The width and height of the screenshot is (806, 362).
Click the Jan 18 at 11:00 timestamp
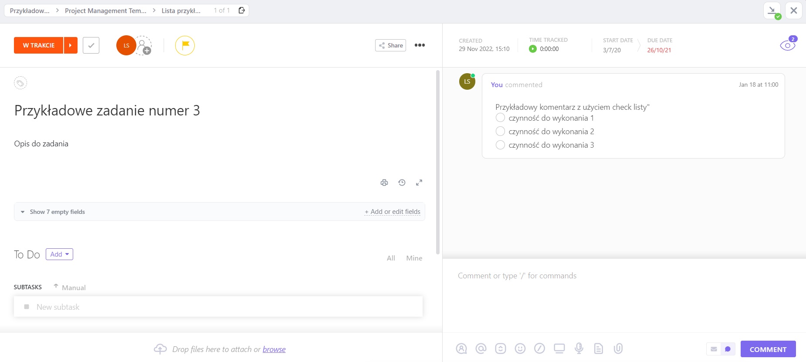pyautogui.click(x=759, y=85)
